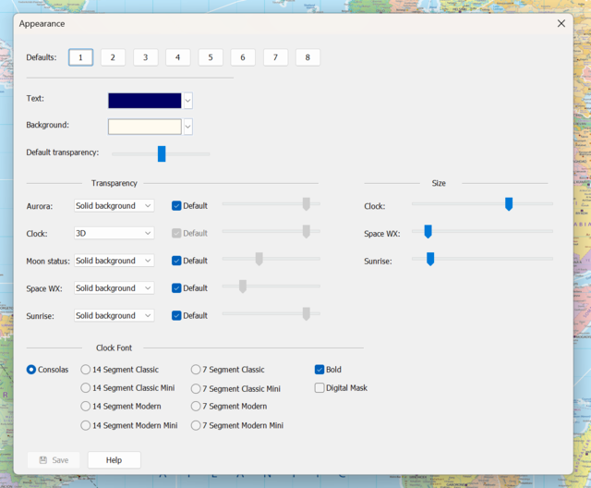This screenshot has width=591, height=488.
Task: Enable the Digital Mask checkbox
Action: coord(320,388)
